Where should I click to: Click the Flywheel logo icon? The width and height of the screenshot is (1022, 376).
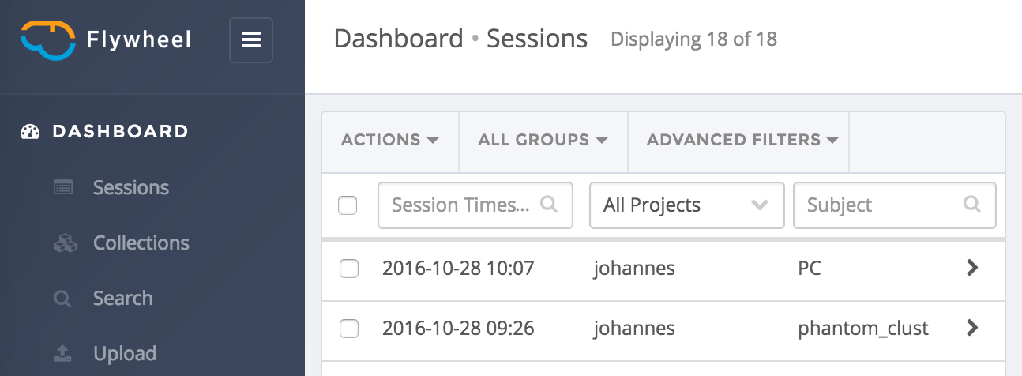pos(48,39)
